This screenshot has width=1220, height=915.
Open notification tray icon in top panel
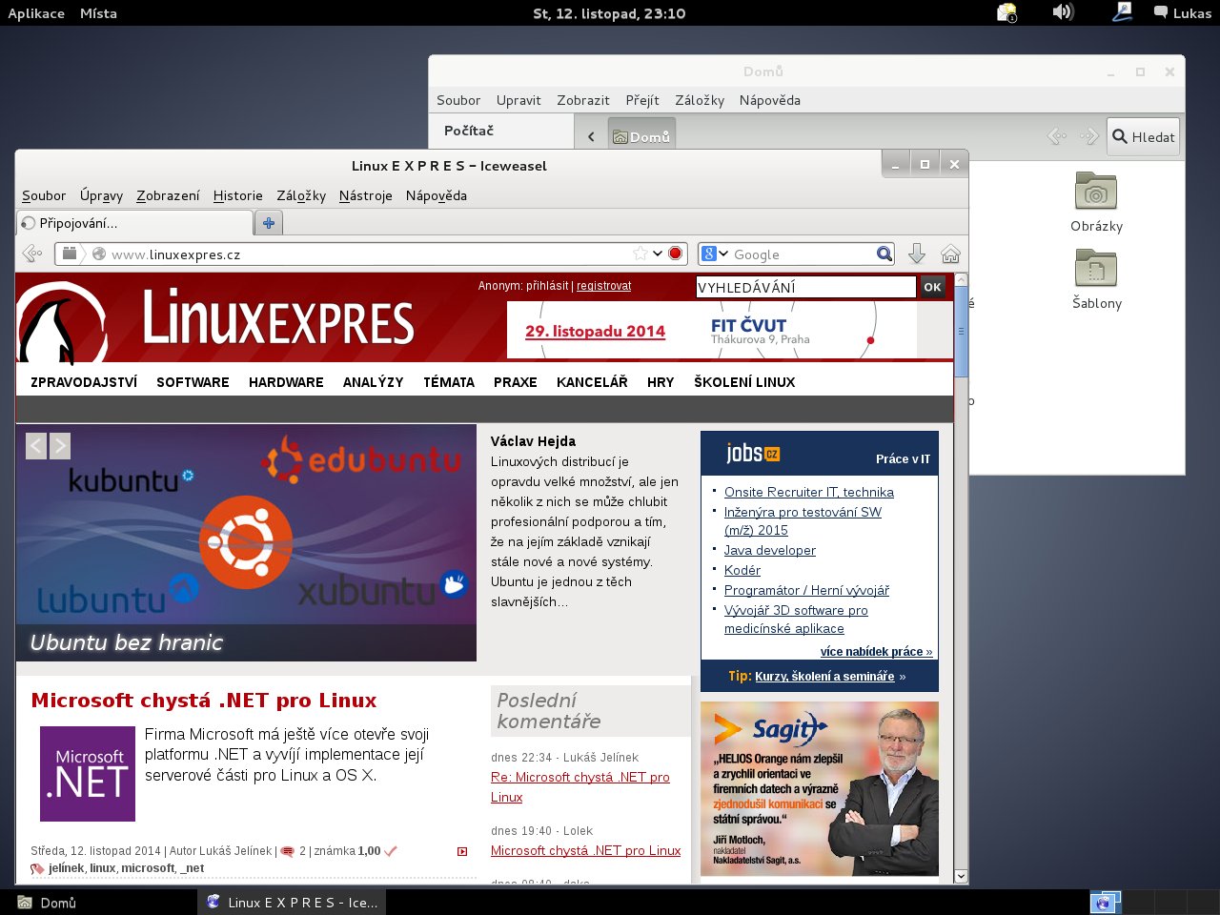click(1006, 12)
